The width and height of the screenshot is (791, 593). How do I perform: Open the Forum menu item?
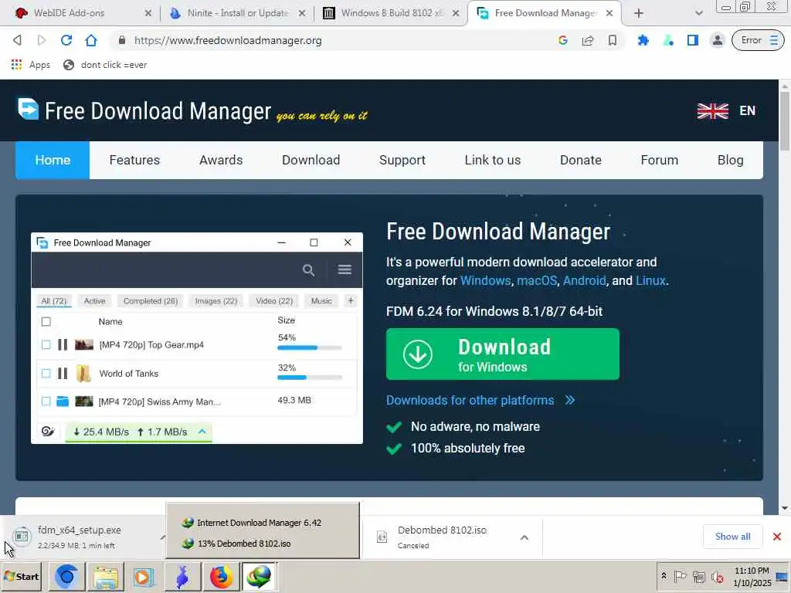tap(660, 160)
